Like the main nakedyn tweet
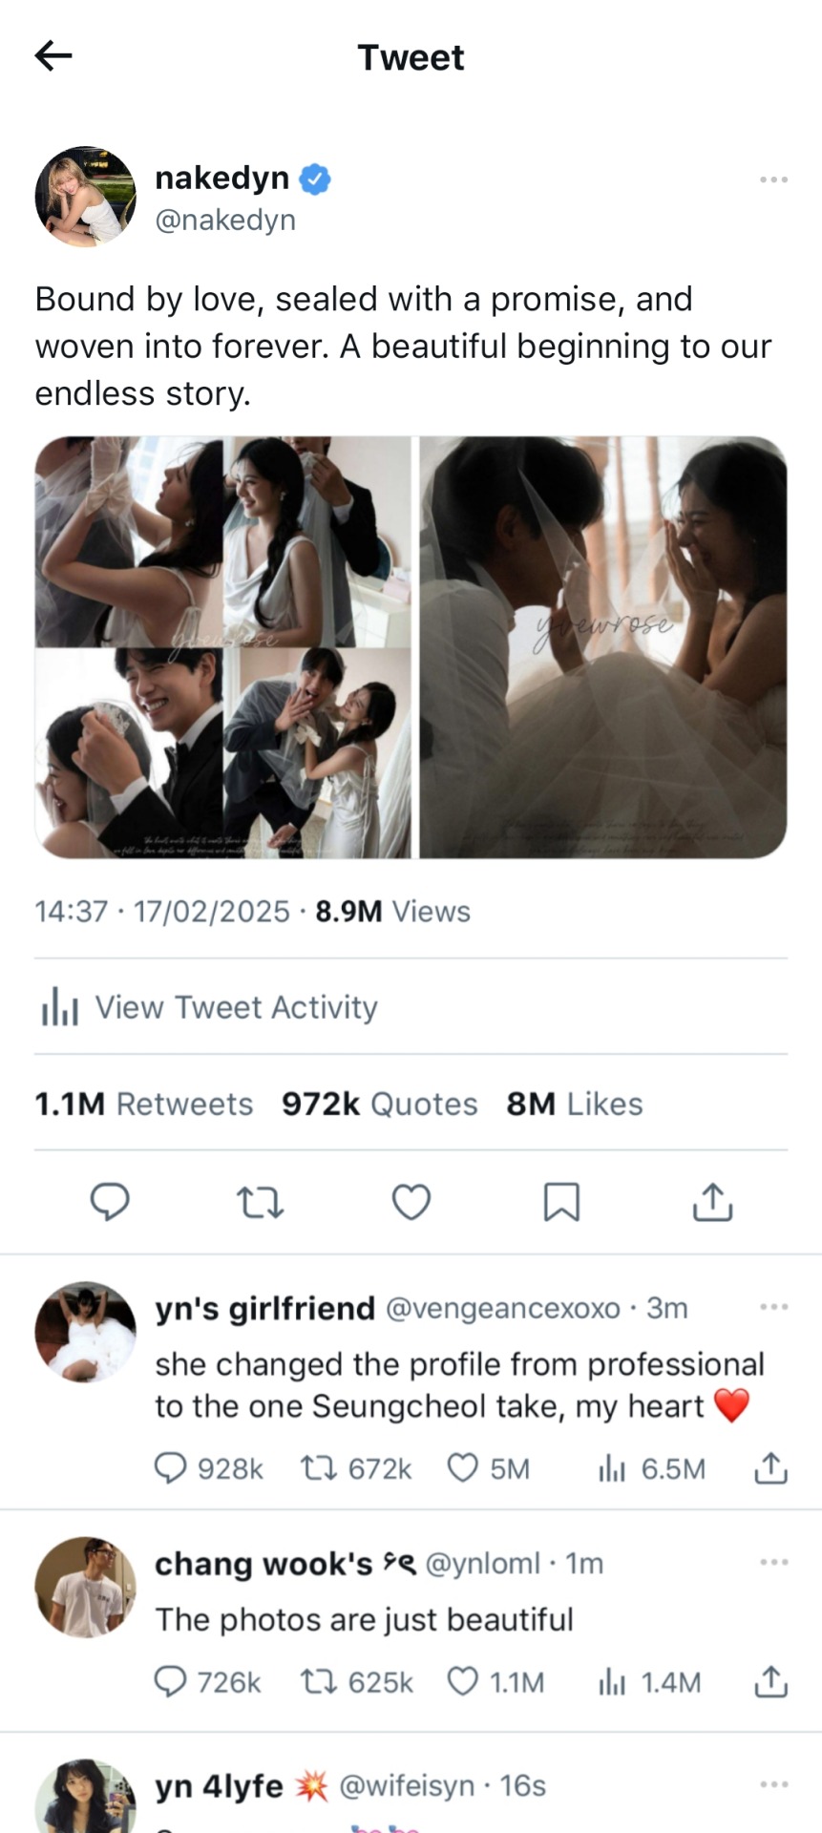 pos(411,1202)
